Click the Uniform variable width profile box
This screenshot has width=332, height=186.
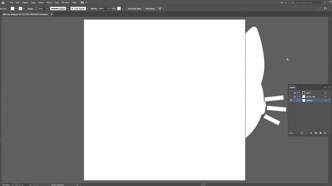click(x=58, y=9)
